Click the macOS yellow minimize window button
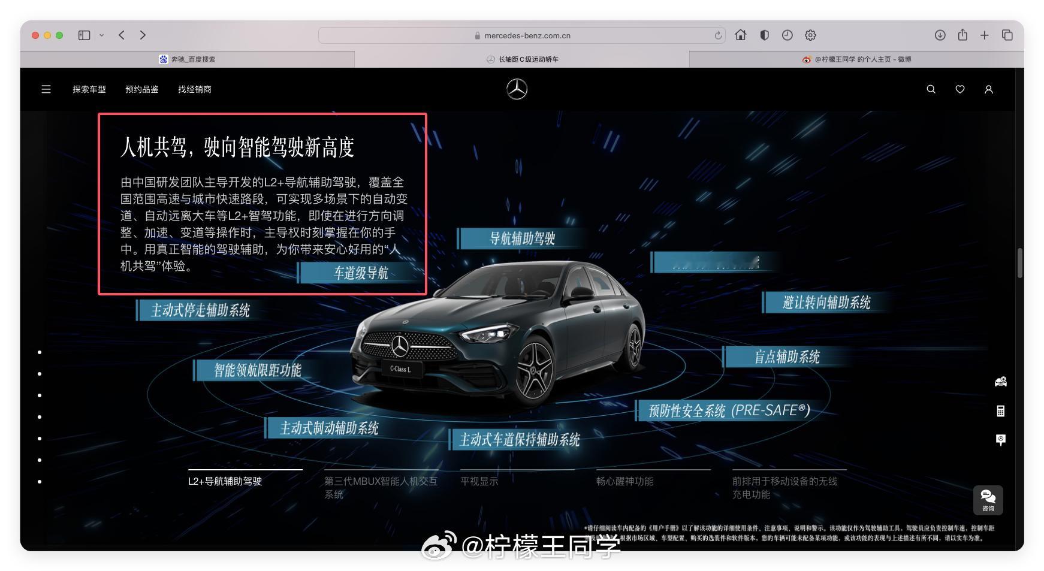This screenshot has width=1044, height=571. tap(47, 35)
